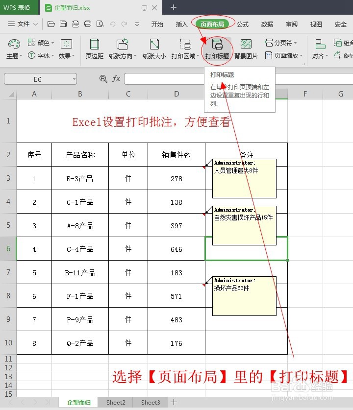Switch to the 视图 tab

pos(316,24)
